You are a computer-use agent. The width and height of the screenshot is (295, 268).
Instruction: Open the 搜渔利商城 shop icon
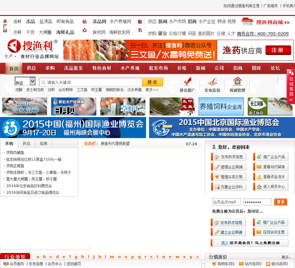click(x=247, y=22)
